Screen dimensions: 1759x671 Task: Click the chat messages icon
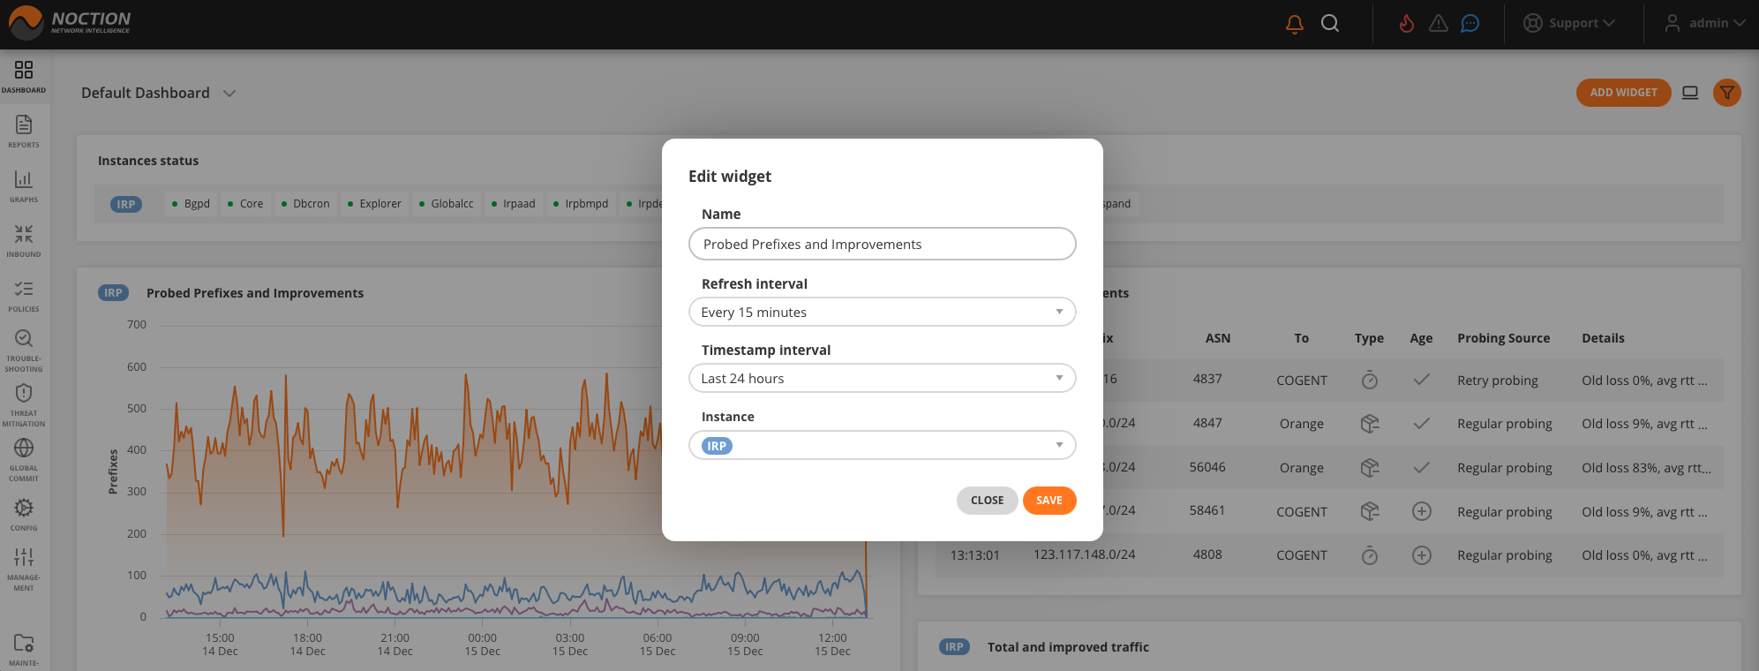point(1470,24)
